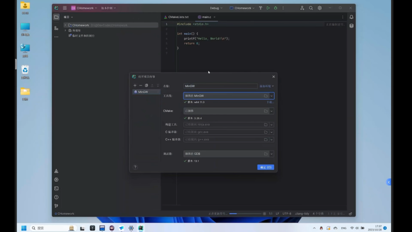Screen dimensions: 412x232
Task: Click the Name field containing MinGW
Action: coord(220,86)
